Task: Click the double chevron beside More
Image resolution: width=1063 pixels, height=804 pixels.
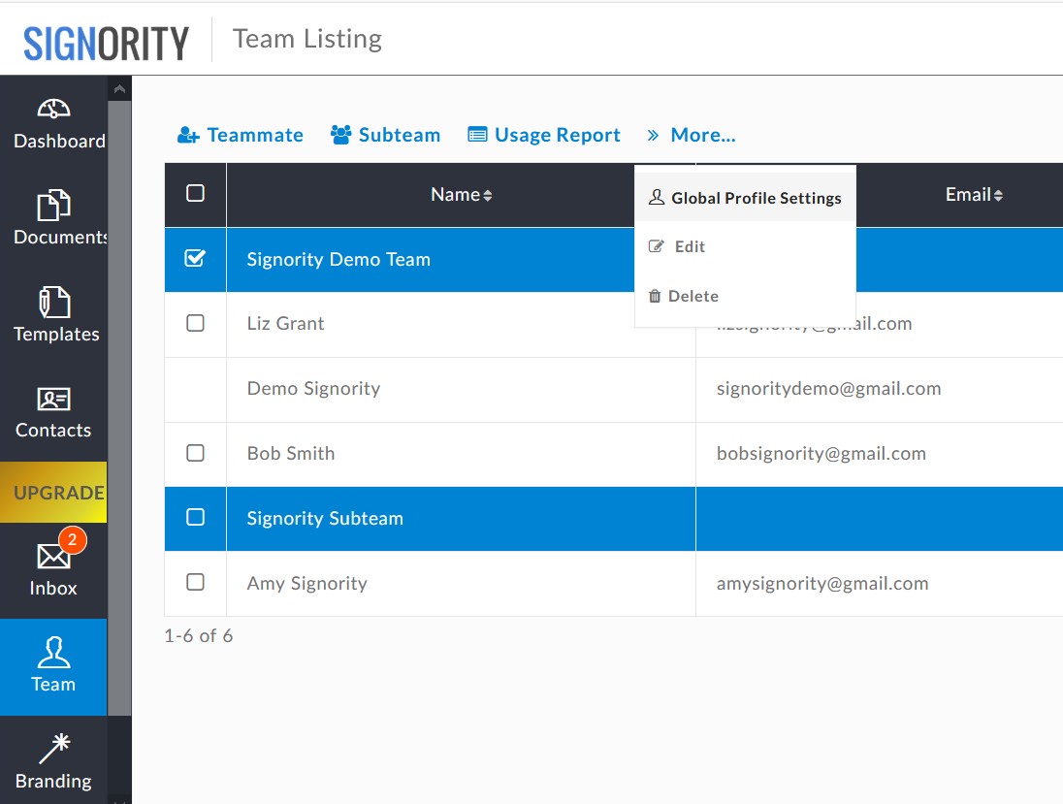Action: [653, 136]
